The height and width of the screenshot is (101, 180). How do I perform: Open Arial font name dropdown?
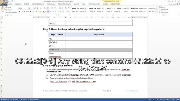28,8
